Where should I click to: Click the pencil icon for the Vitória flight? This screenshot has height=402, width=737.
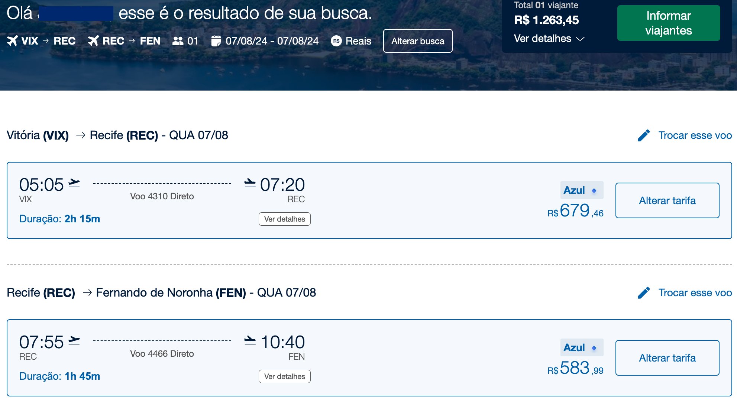644,135
